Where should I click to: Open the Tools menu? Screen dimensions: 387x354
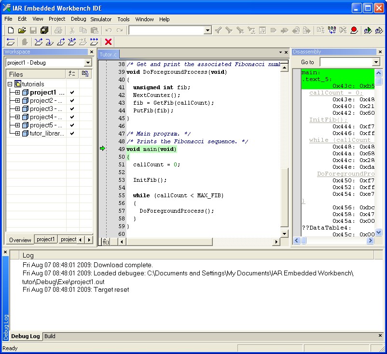123,19
